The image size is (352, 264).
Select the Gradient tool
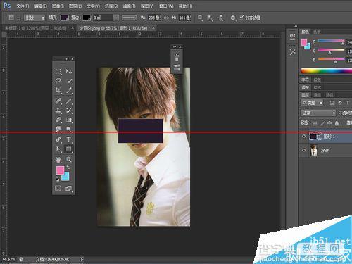68,120
